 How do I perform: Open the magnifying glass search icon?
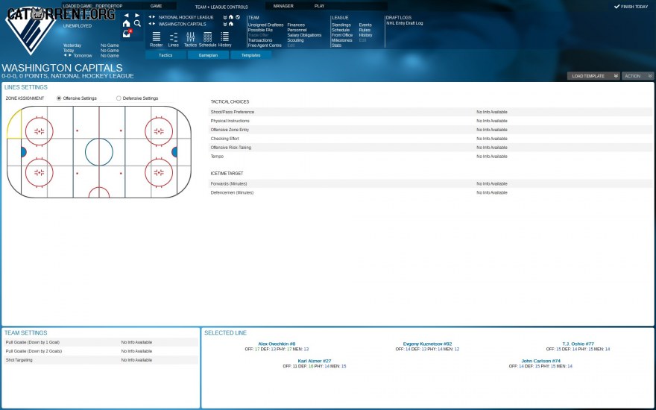(137, 24)
